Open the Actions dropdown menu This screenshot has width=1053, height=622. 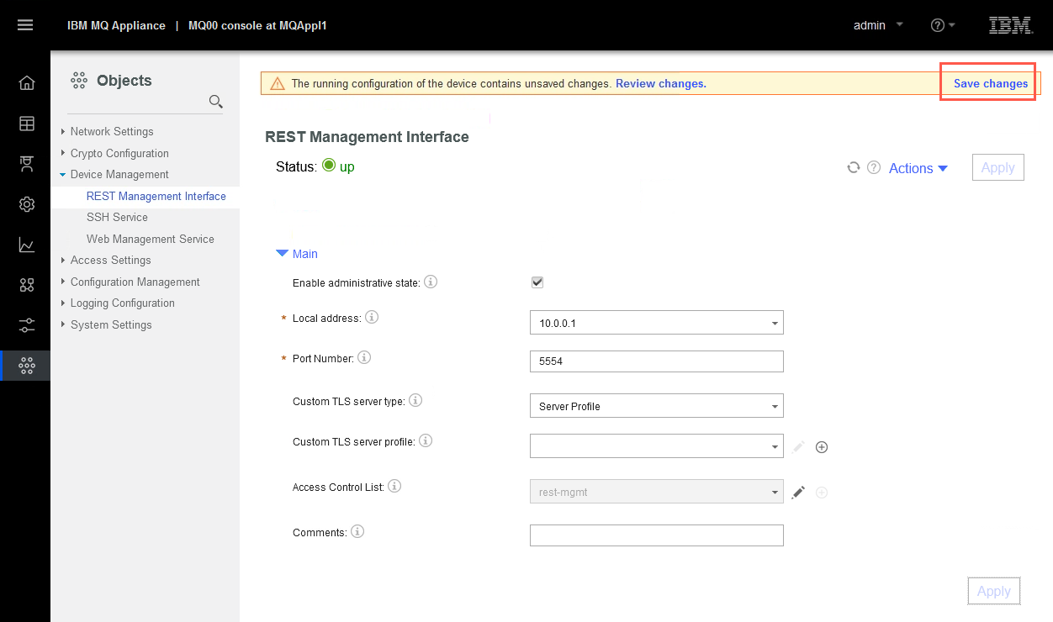point(918,168)
